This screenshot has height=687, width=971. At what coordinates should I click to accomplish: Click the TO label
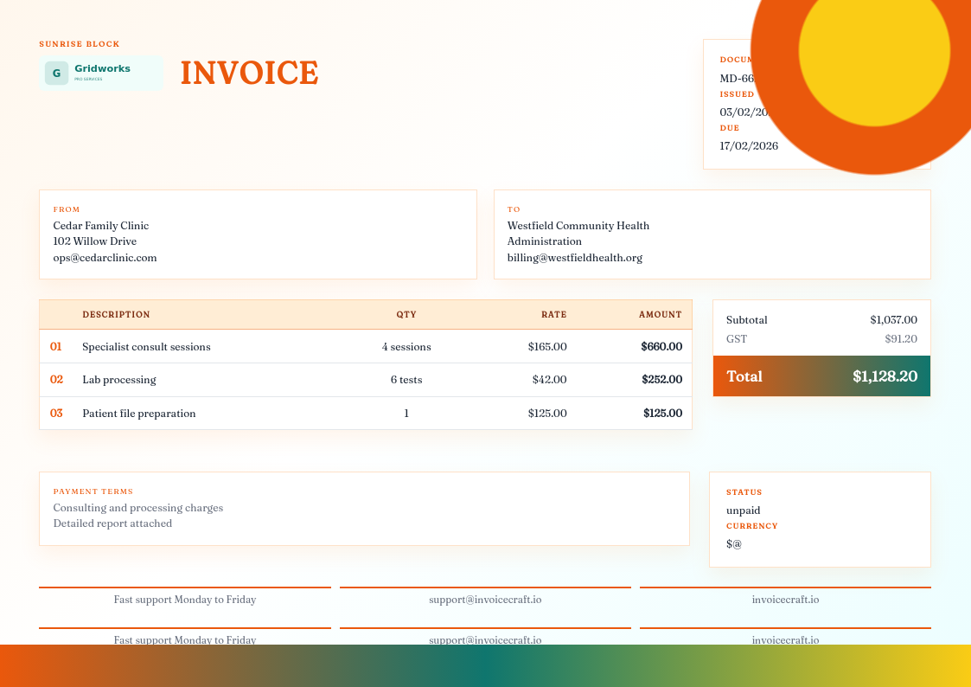tap(514, 209)
